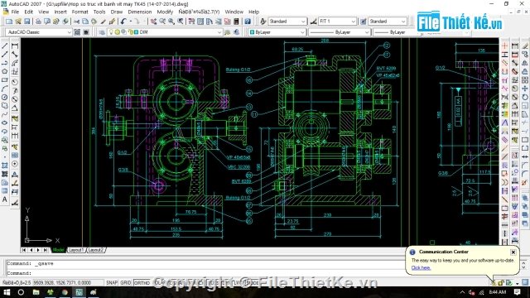
Task: Switch to the Layout1 tab
Action: click(x=76, y=250)
